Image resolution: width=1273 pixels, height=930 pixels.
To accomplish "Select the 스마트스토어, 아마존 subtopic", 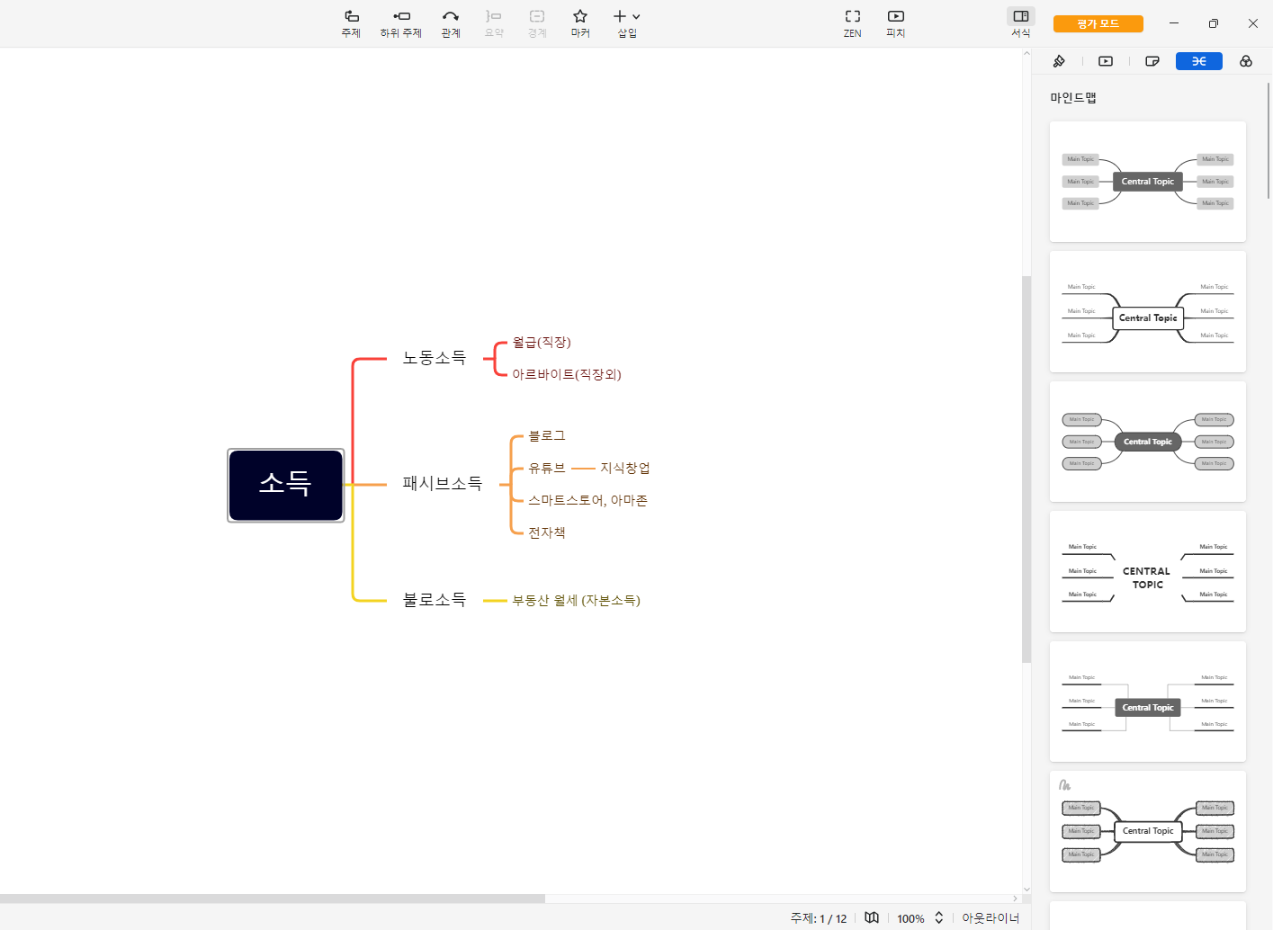I will coord(587,501).
